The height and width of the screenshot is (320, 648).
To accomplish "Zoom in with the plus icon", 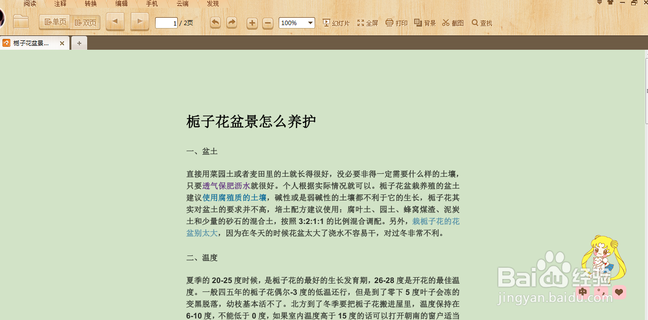I will click(x=252, y=23).
